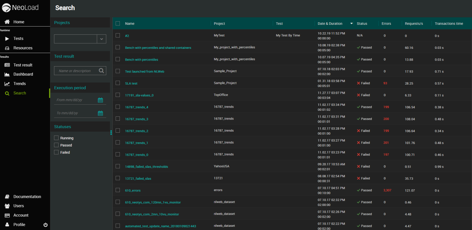
Task: Go to the Users menu item
Action: [18, 206]
